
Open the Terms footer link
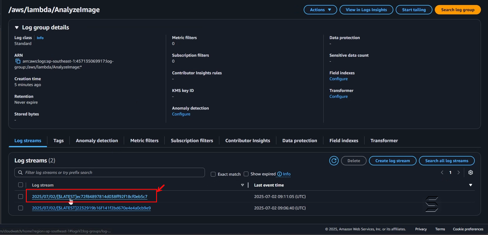440,229
